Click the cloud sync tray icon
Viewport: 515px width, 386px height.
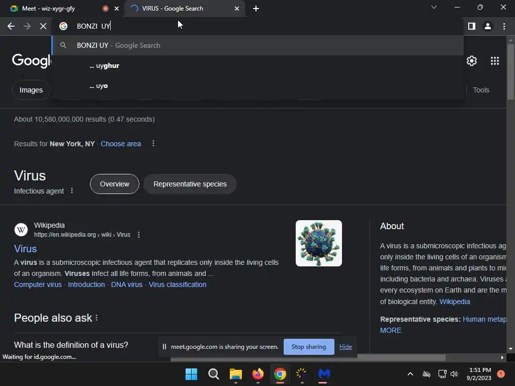pyautogui.click(x=426, y=374)
